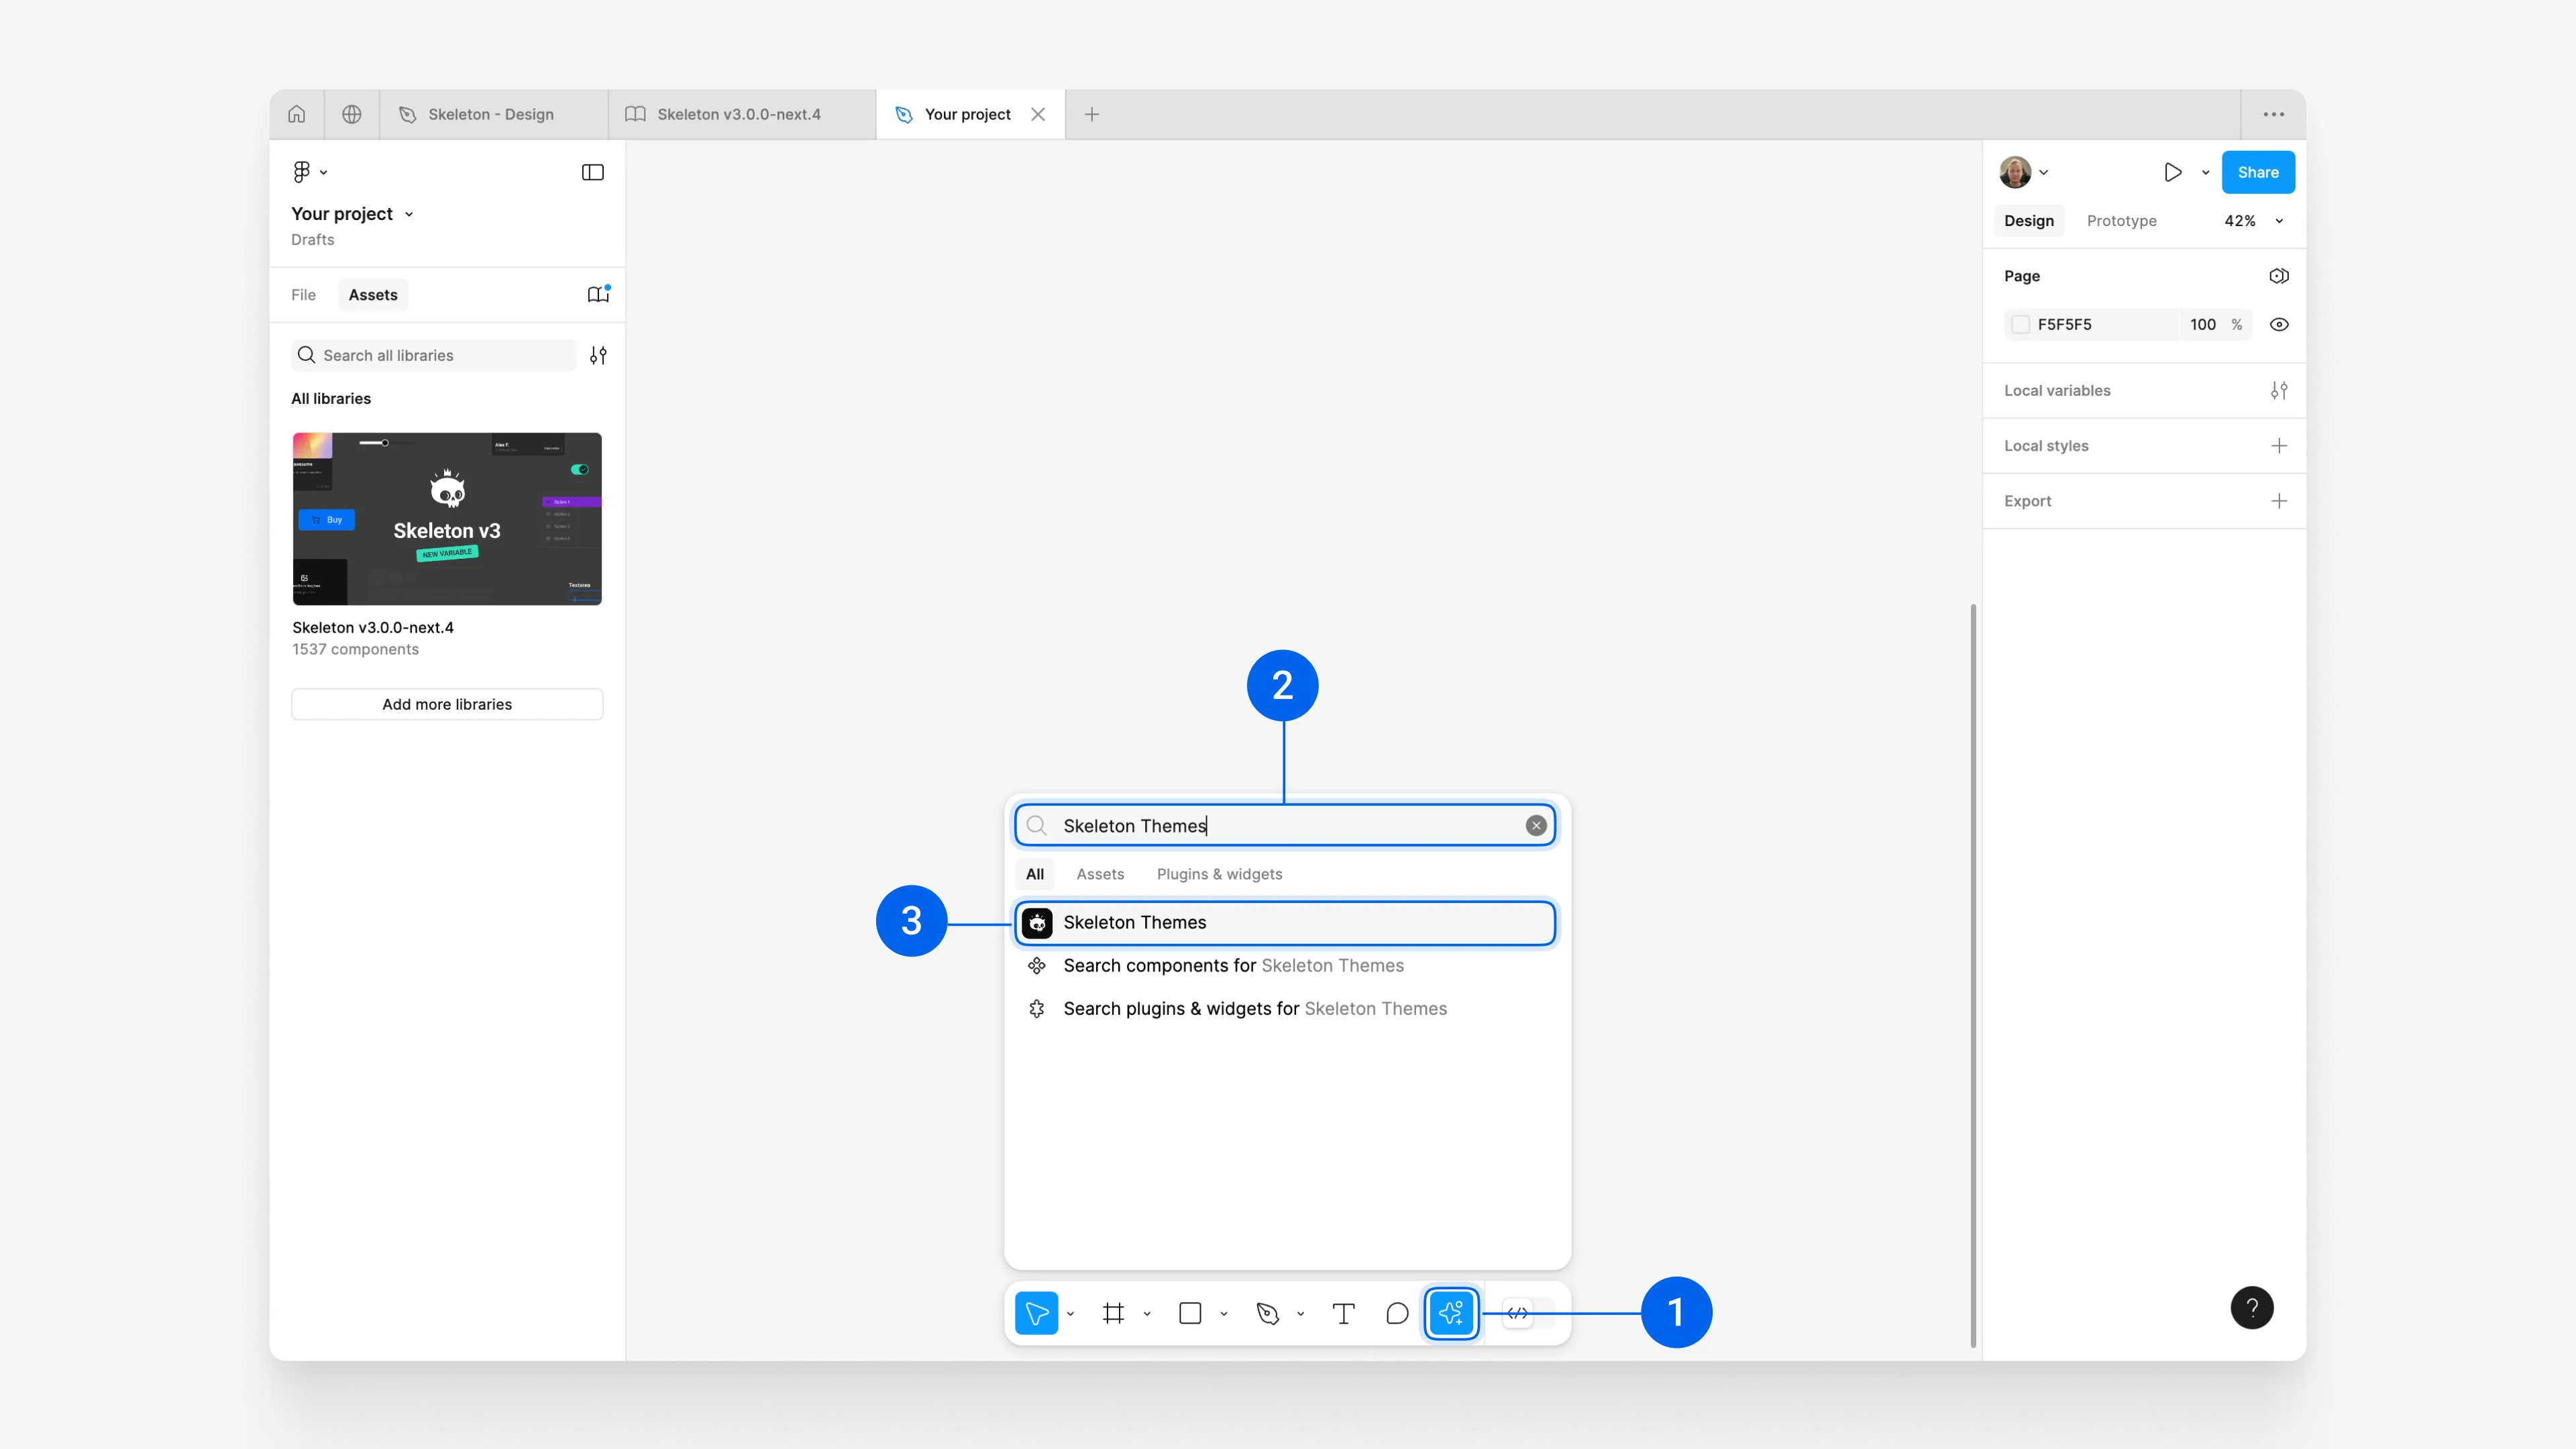The height and width of the screenshot is (1449, 2576).
Task: Expand the Figma main menu chevron
Action: coord(323,172)
